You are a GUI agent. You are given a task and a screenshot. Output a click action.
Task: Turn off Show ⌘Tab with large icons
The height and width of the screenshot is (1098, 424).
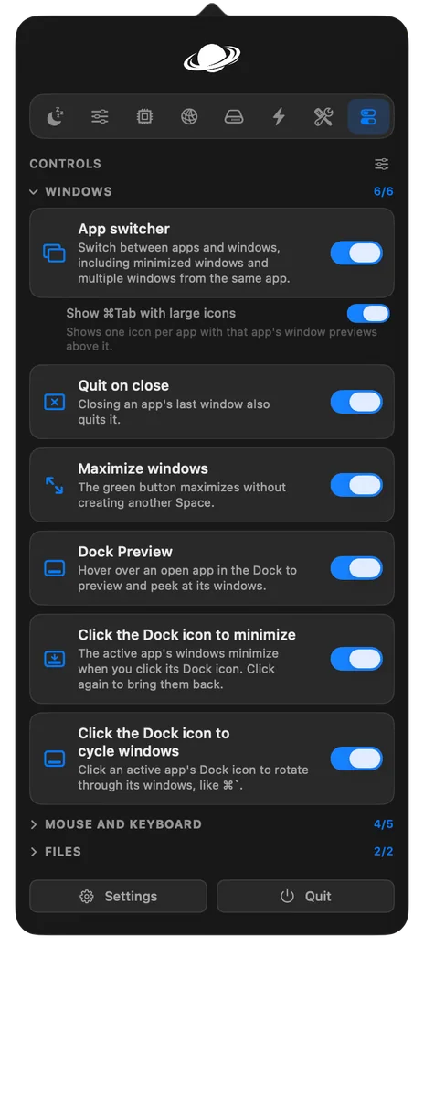(368, 313)
